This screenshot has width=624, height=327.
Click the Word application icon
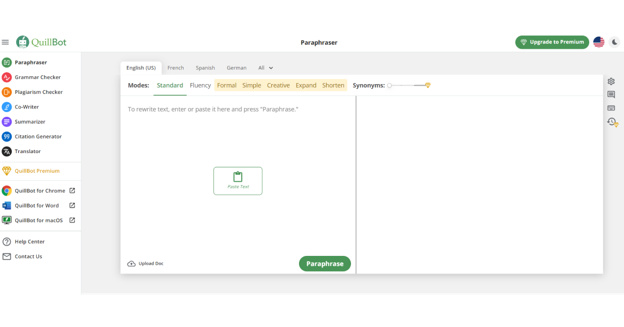click(x=6, y=206)
